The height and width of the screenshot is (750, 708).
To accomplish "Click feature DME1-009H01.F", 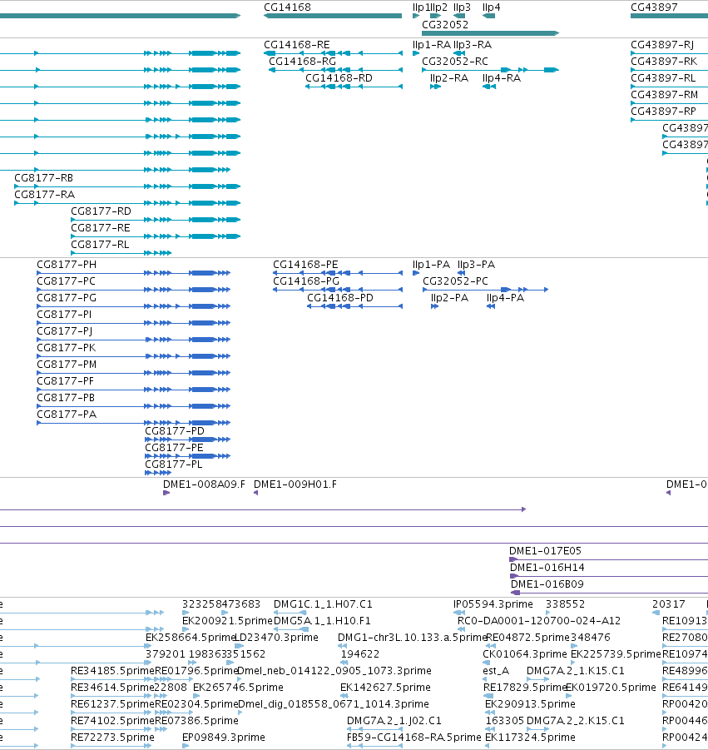I will [295, 484].
